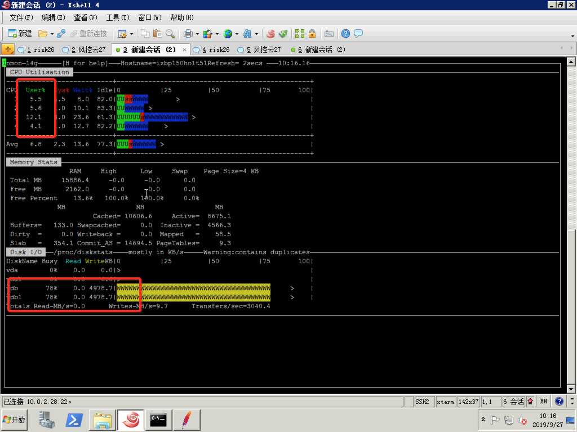Open the session properties icon
Image resolution: width=577 pixels, height=432 pixels.
click(x=122, y=34)
